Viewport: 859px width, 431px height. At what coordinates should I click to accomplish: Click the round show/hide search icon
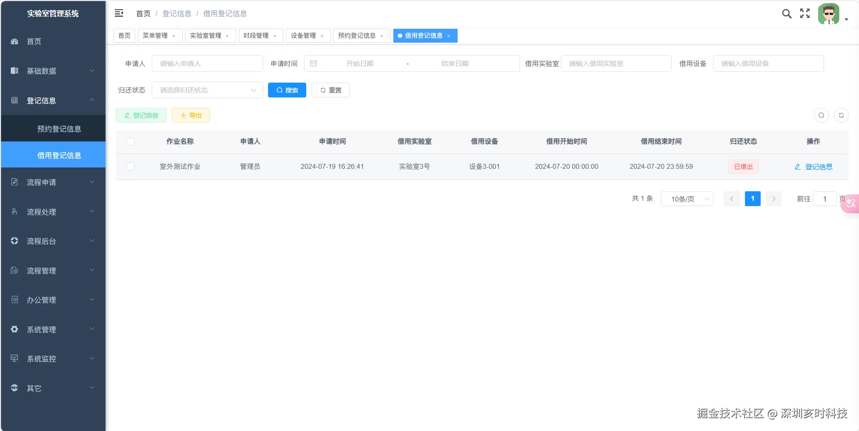(x=821, y=115)
